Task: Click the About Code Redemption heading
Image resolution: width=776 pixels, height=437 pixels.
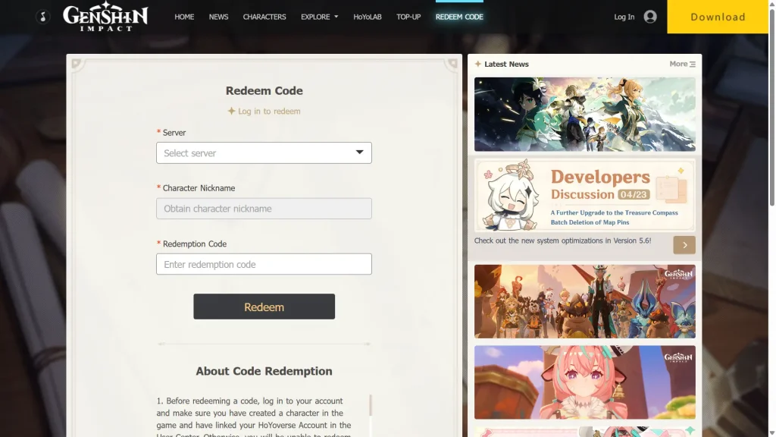Action: coord(264,371)
